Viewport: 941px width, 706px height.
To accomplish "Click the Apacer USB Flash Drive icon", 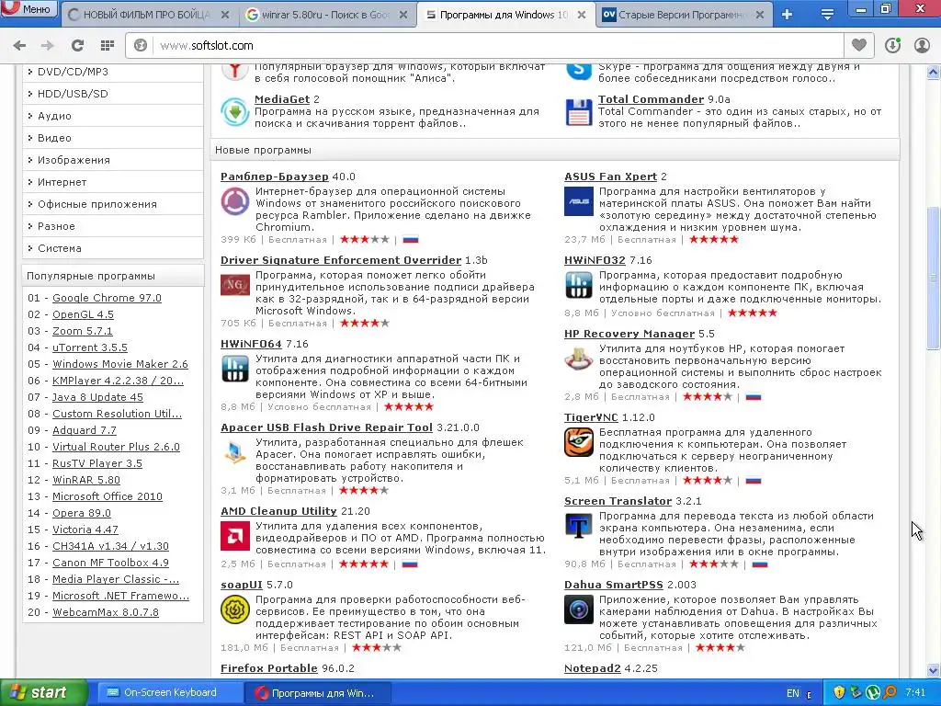I will [x=234, y=452].
